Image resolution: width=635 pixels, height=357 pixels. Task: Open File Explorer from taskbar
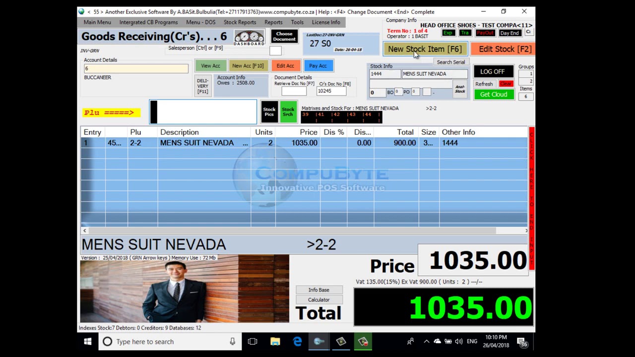click(x=275, y=342)
